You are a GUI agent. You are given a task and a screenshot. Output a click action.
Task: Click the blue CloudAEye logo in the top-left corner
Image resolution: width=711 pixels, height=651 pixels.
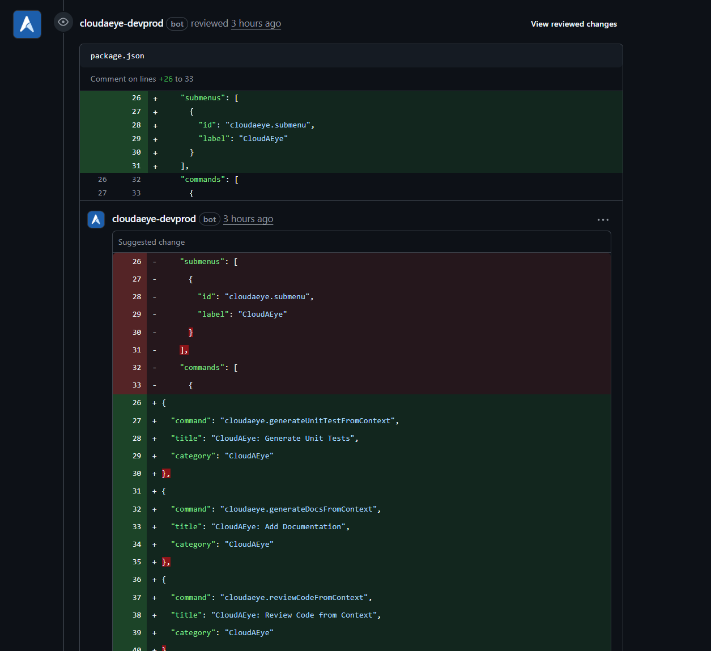click(27, 23)
